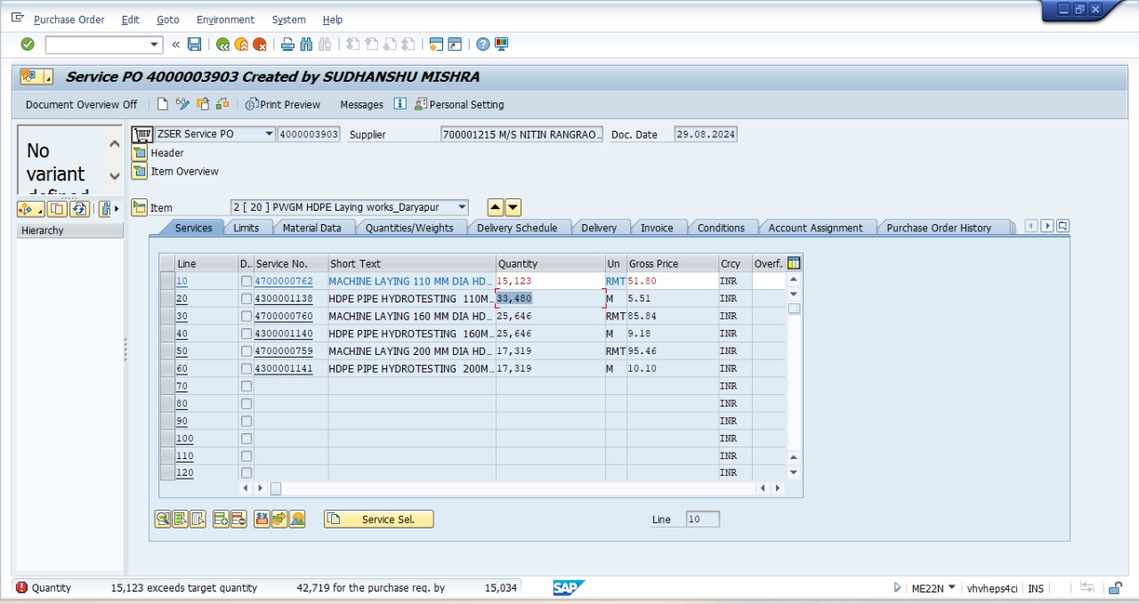Image resolution: width=1139 pixels, height=604 pixels.
Task: Tick the checkbox in service line 60
Action: click(246, 368)
